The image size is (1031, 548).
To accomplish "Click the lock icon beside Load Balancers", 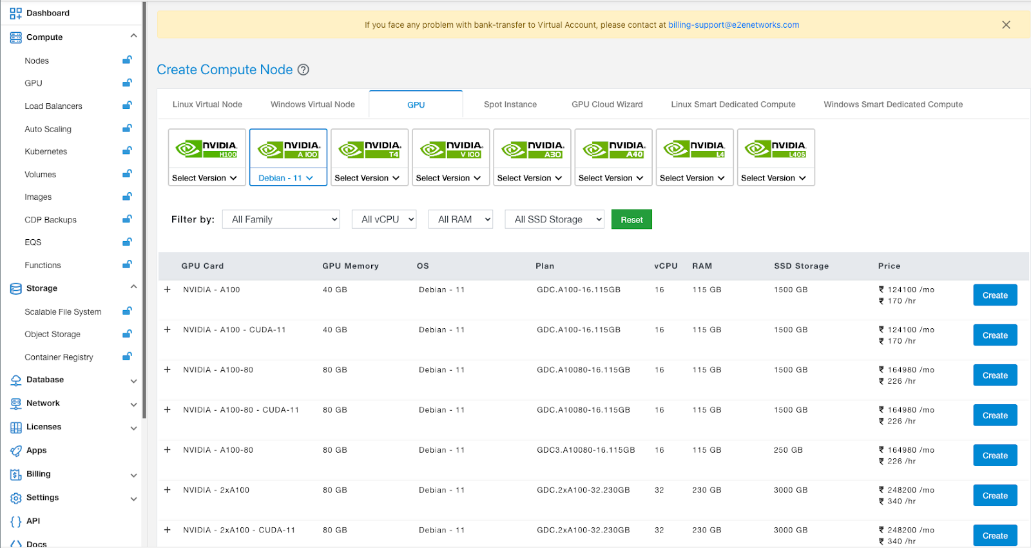I will coord(127,105).
